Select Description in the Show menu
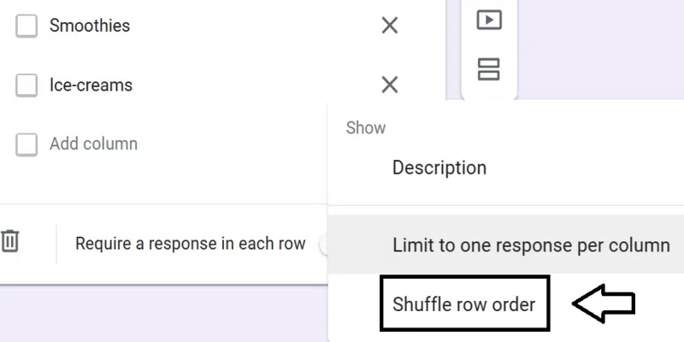This screenshot has height=342, width=684. point(439,168)
